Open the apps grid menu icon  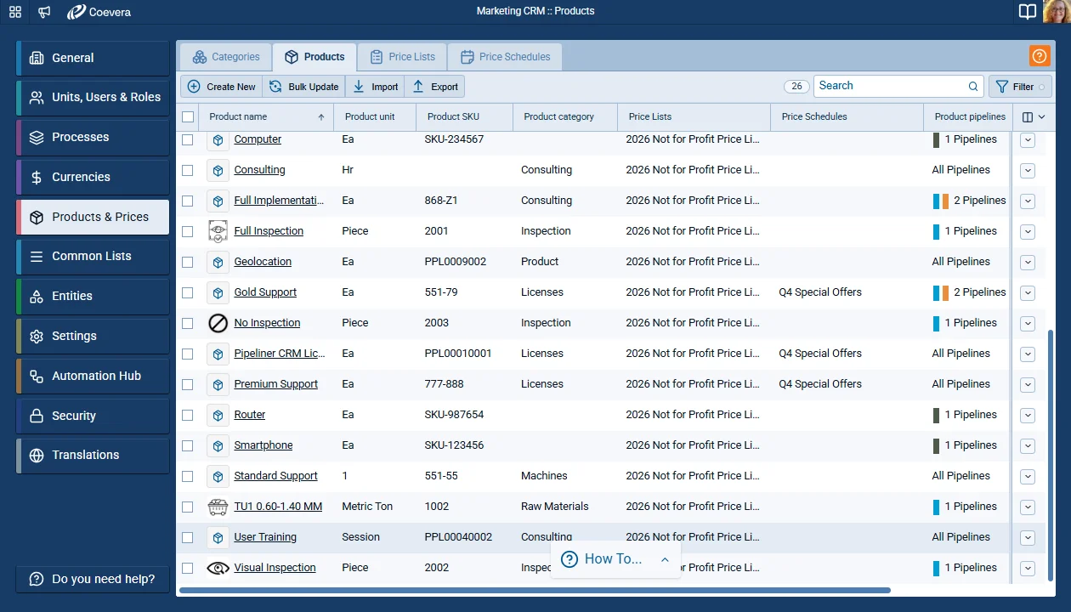pos(15,12)
